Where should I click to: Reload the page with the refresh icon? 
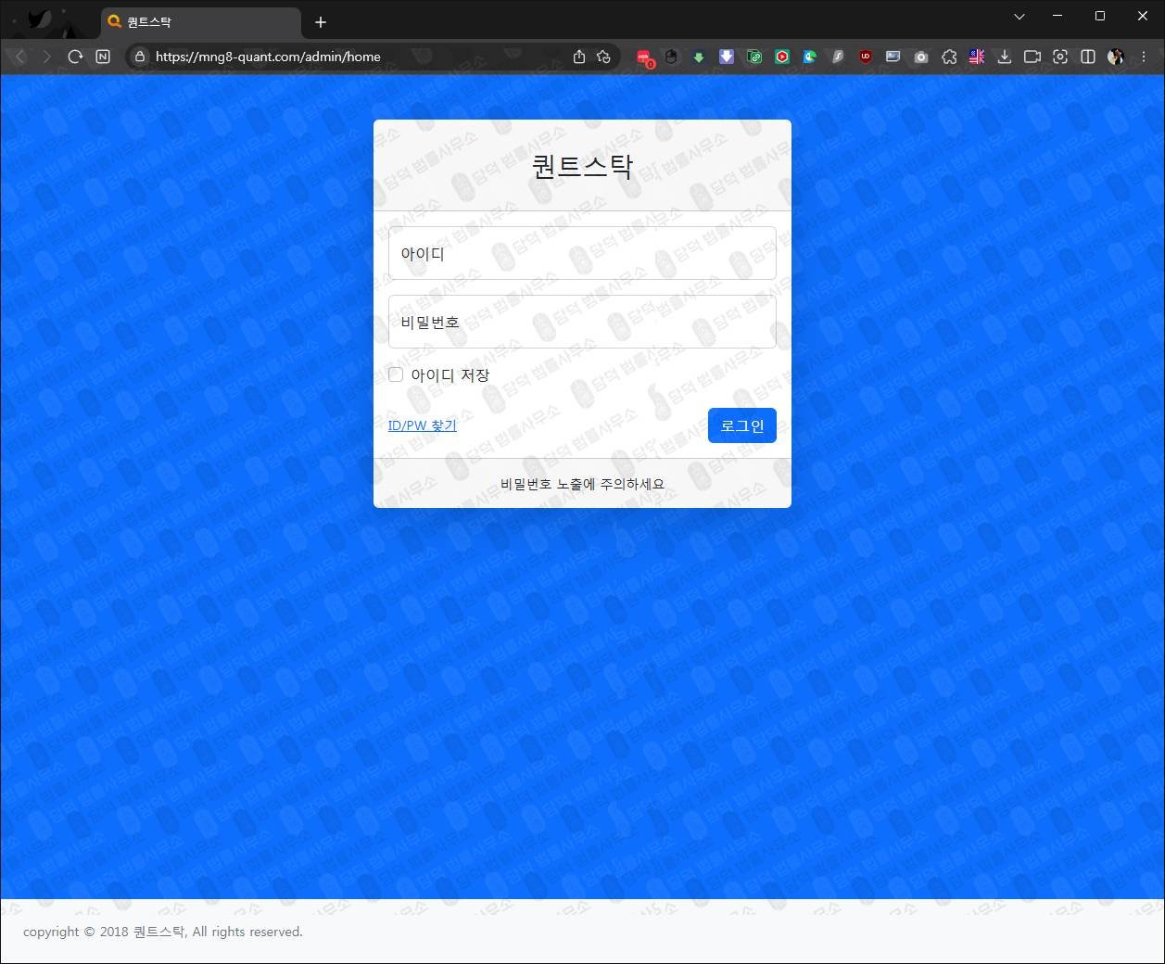tap(75, 57)
